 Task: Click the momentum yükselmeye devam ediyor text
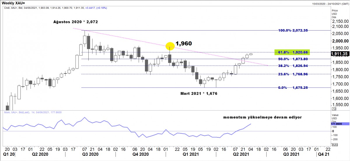(x=262, y=117)
